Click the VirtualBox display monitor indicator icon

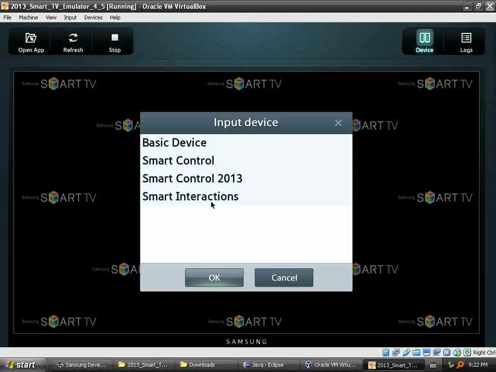click(x=426, y=353)
